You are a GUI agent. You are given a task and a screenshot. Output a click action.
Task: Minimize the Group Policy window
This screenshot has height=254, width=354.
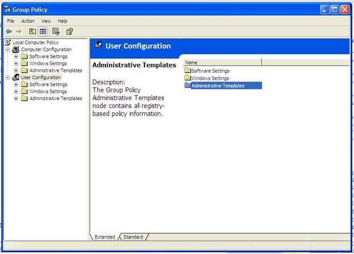point(324,10)
